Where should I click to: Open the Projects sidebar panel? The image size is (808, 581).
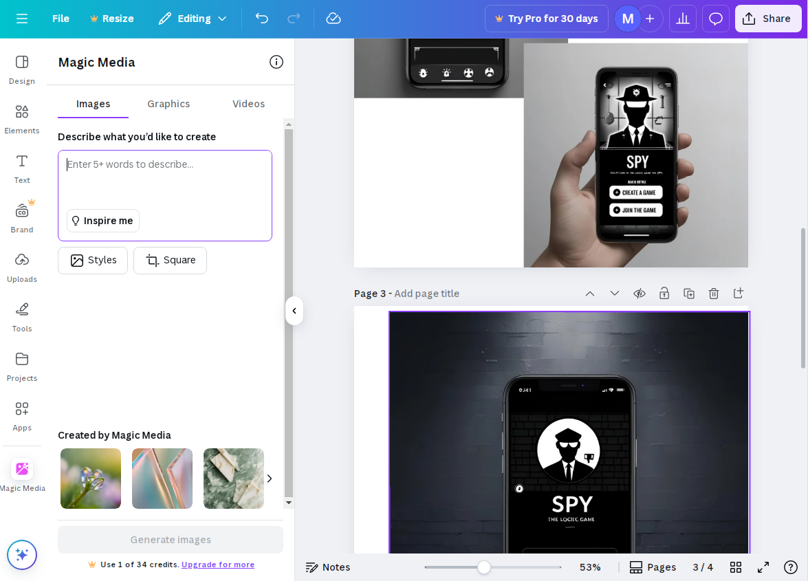coord(21,366)
